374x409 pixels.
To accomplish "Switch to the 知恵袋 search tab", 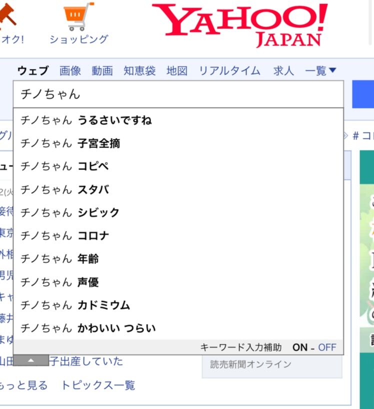I will [x=139, y=70].
